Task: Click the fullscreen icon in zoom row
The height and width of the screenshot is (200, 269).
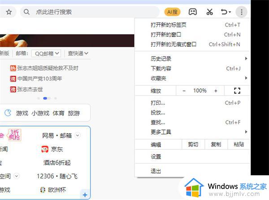Action: tap(237, 91)
